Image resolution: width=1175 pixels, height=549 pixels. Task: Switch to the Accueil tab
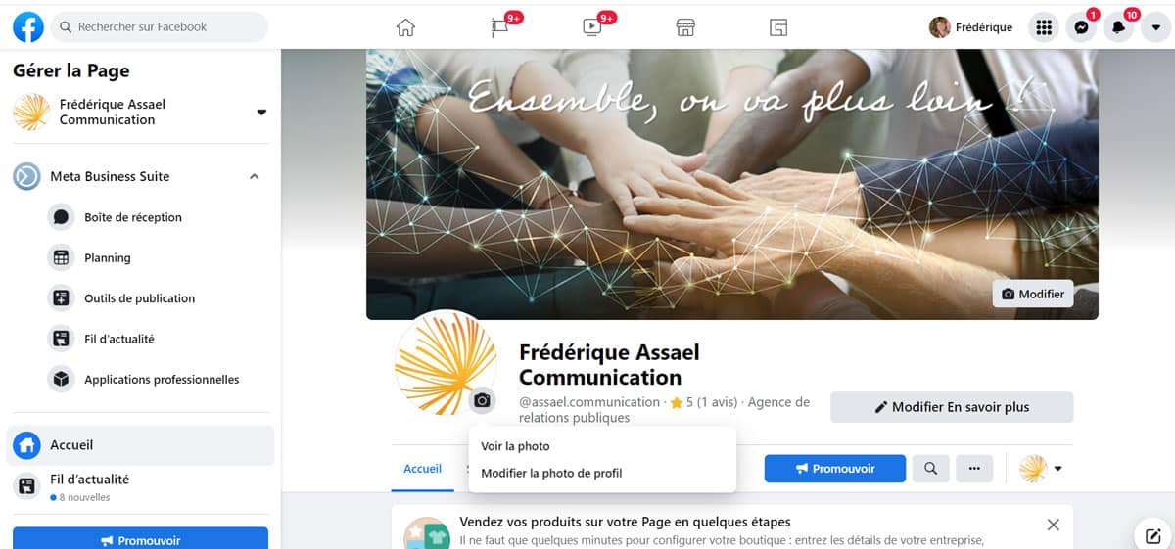pos(422,469)
